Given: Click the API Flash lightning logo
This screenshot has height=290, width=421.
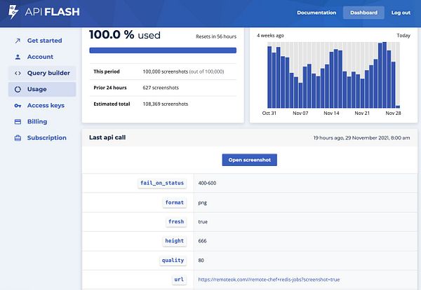Looking at the screenshot, I should (13, 12).
